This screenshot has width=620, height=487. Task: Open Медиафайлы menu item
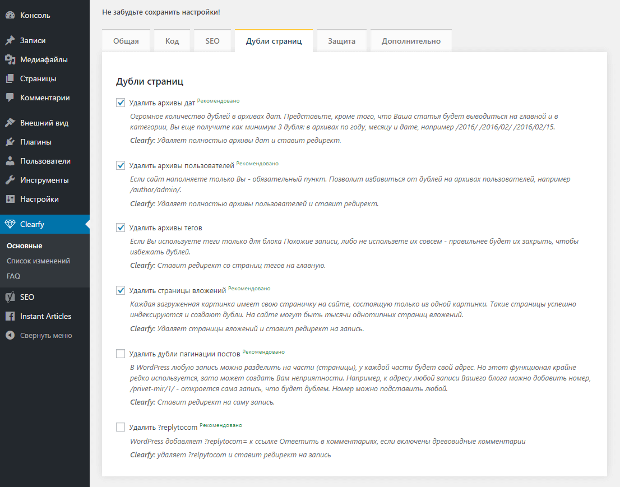pyautogui.click(x=45, y=60)
